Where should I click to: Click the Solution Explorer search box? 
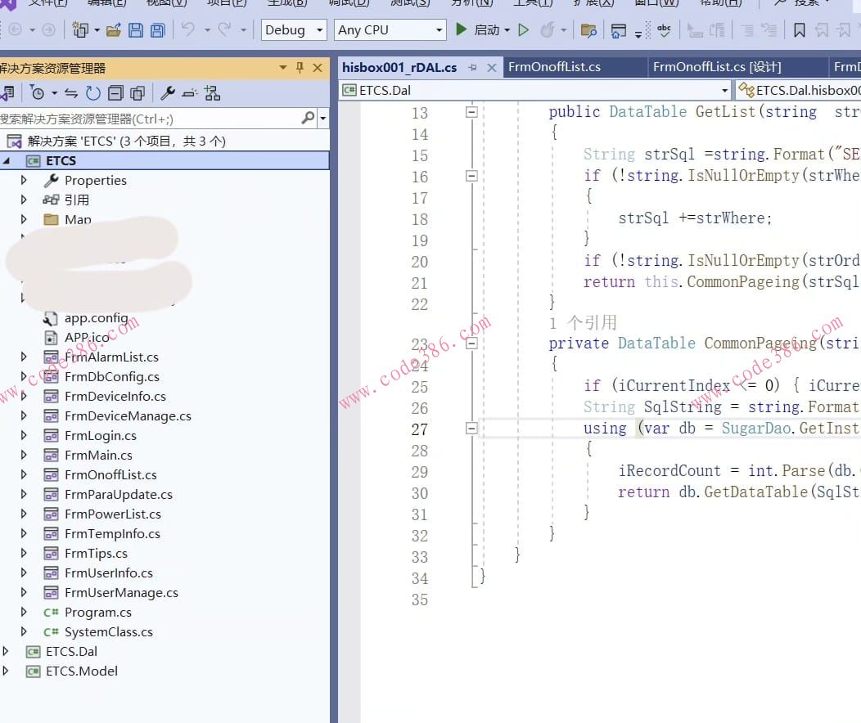point(147,119)
